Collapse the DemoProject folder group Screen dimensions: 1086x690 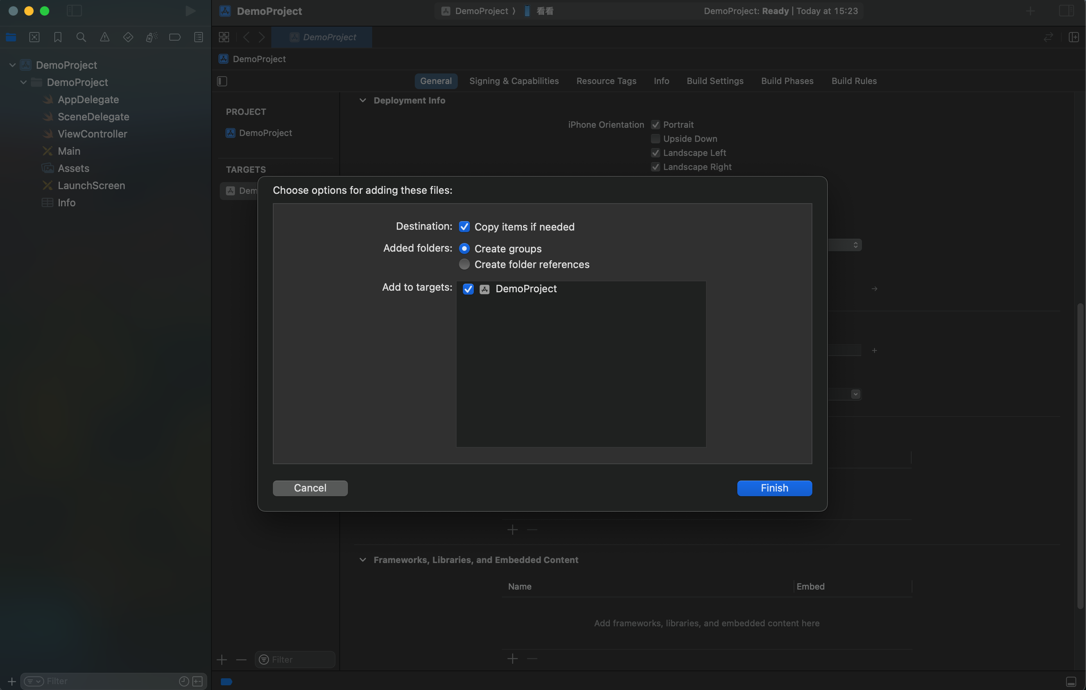coord(23,82)
